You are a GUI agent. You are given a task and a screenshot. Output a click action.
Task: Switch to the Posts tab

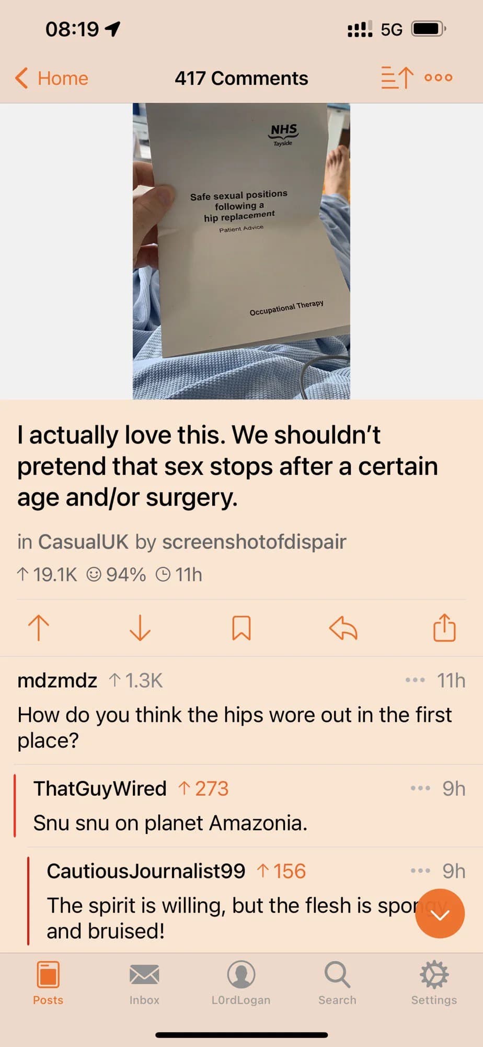(x=48, y=983)
